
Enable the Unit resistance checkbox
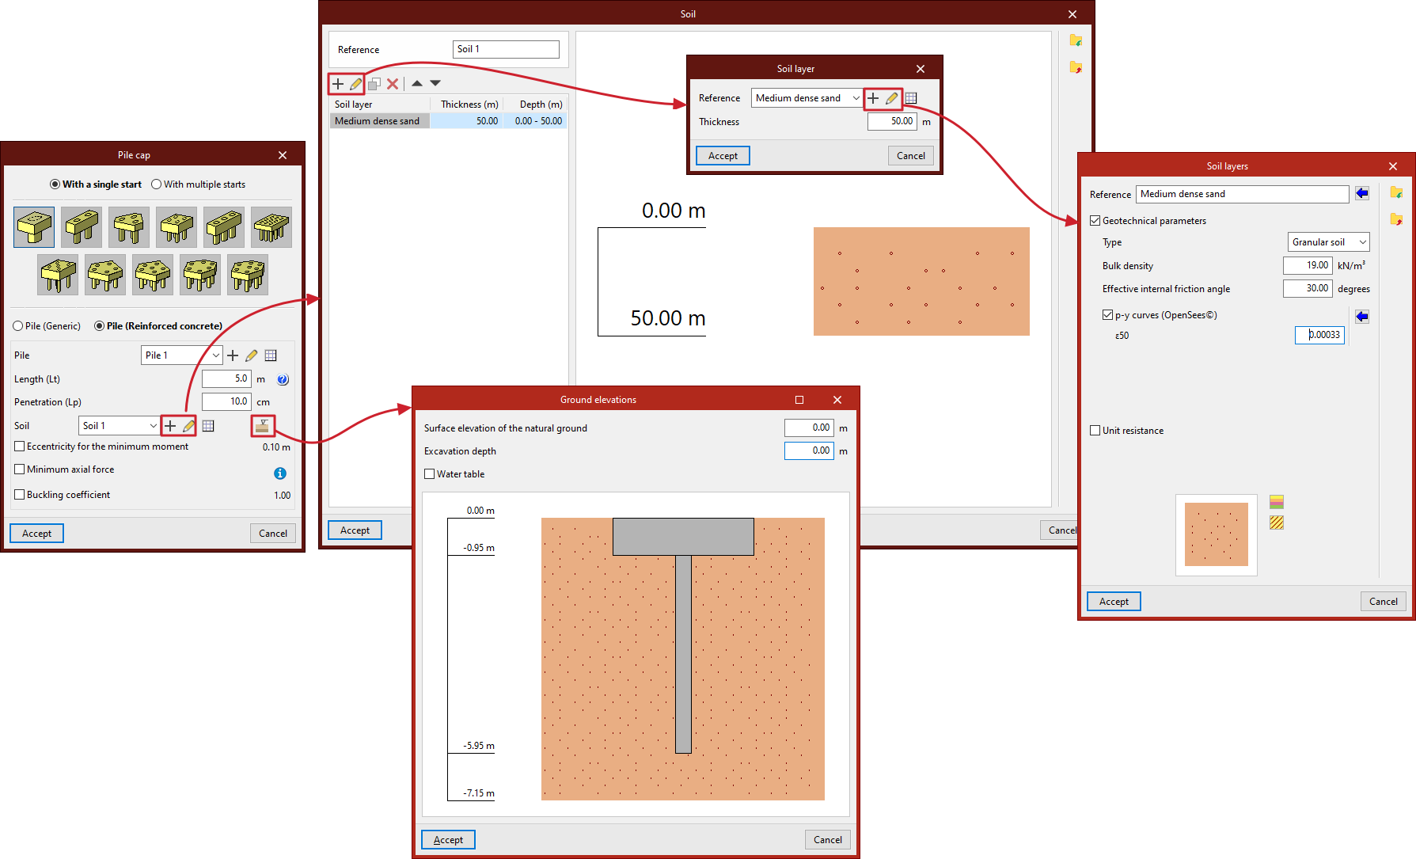pyautogui.click(x=1095, y=431)
